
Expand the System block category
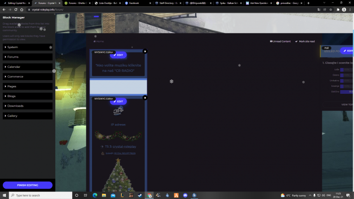27,47
